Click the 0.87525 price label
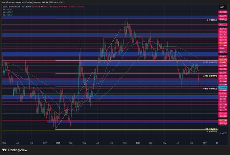This screenshot has width=230, height=155. (223, 37)
